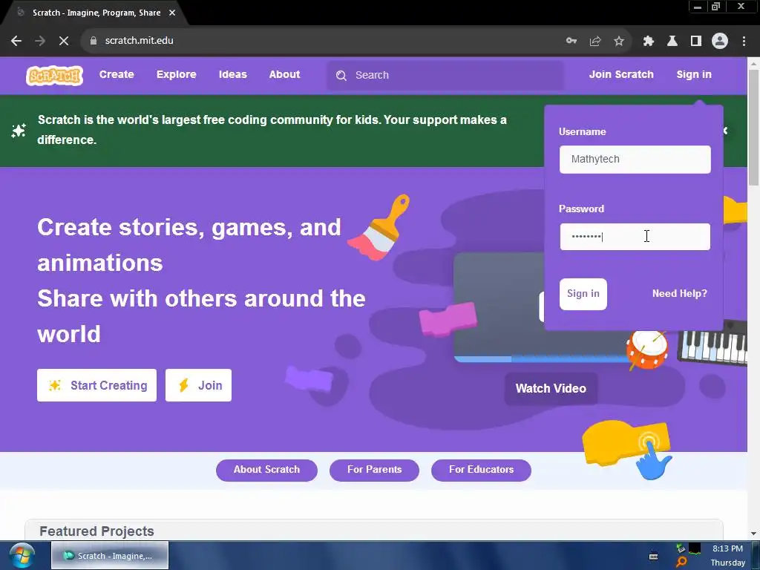Viewport: 760px width, 570px height.
Task: Click the Password input field
Action: coord(635,237)
